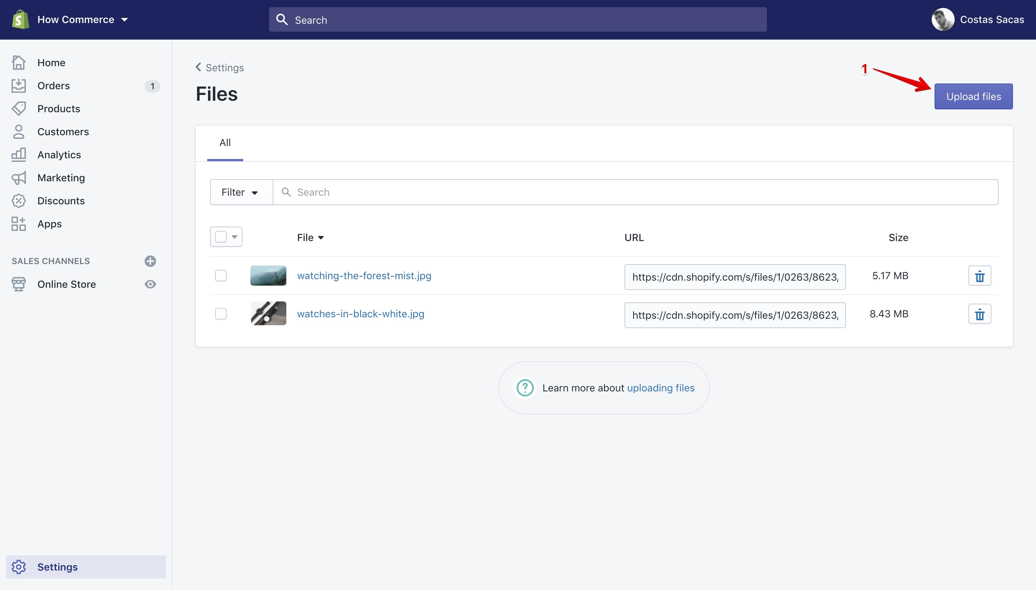Click the forest mist image thumbnail

[x=268, y=276]
